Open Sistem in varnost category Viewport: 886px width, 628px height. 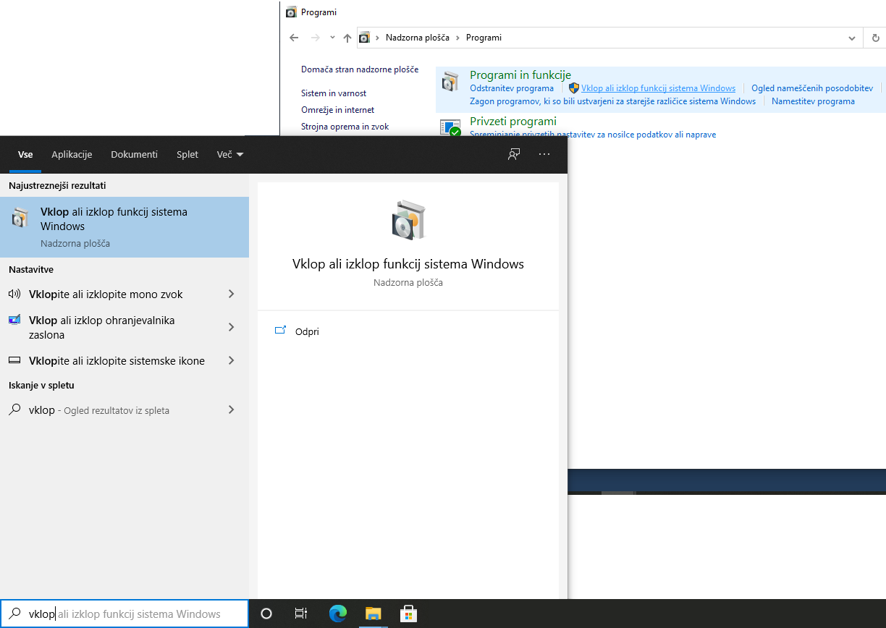click(334, 93)
